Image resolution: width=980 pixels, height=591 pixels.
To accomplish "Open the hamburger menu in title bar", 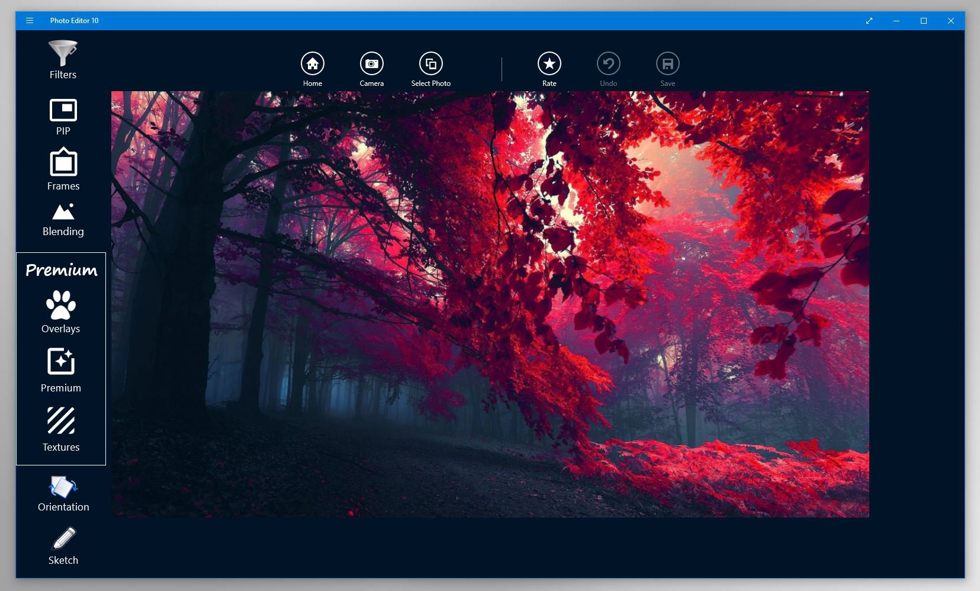I will [30, 21].
